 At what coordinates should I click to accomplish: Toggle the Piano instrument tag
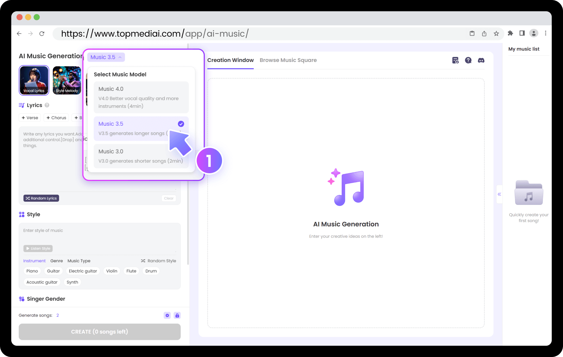[x=32, y=271]
